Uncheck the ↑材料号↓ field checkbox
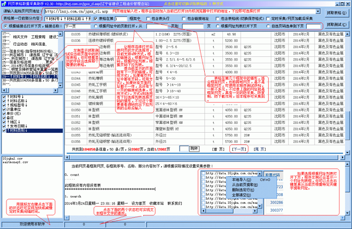Screen dimensions: 352x229 pyautogui.click(x=4, y=97)
